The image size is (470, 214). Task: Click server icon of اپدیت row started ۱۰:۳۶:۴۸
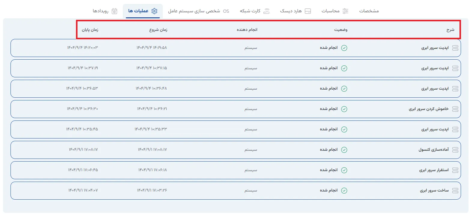(x=455, y=89)
